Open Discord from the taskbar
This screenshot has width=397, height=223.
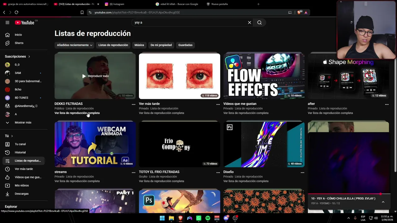(226, 218)
